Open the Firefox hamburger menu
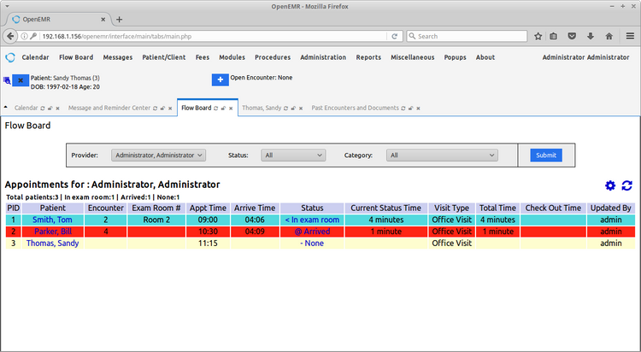 pos(630,37)
